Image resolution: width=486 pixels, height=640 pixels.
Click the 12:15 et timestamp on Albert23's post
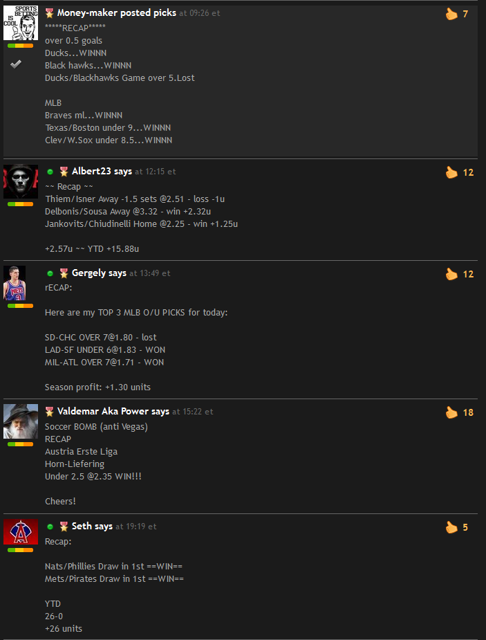(x=156, y=172)
